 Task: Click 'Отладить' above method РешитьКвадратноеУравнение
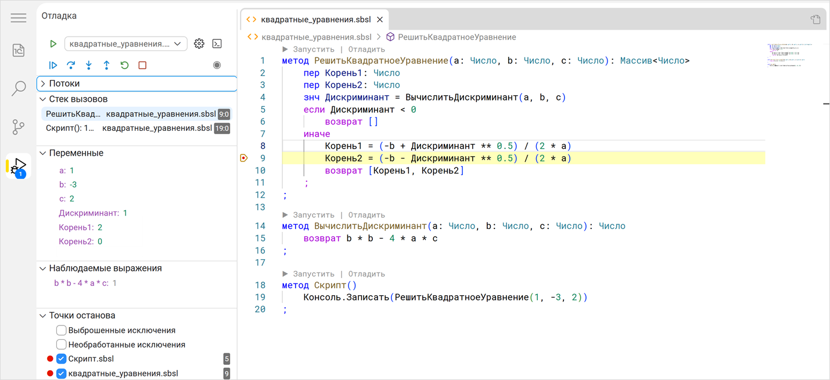click(x=367, y=49)
